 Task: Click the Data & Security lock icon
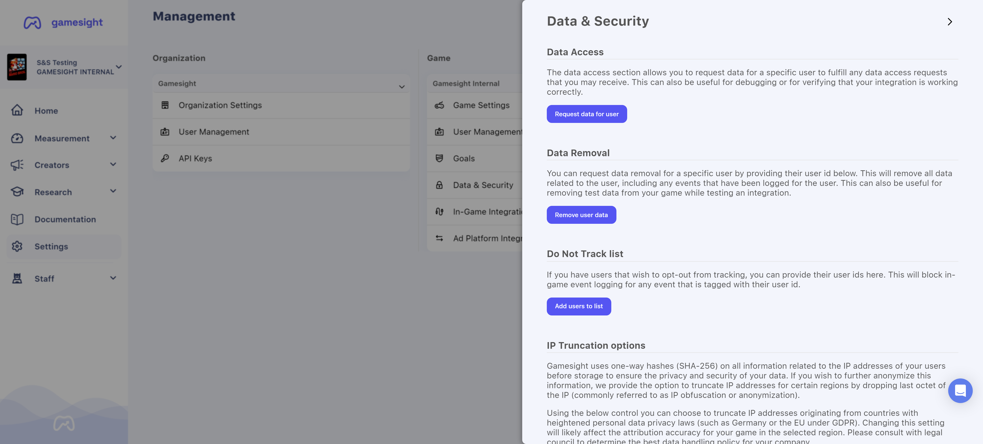(439, 185)
